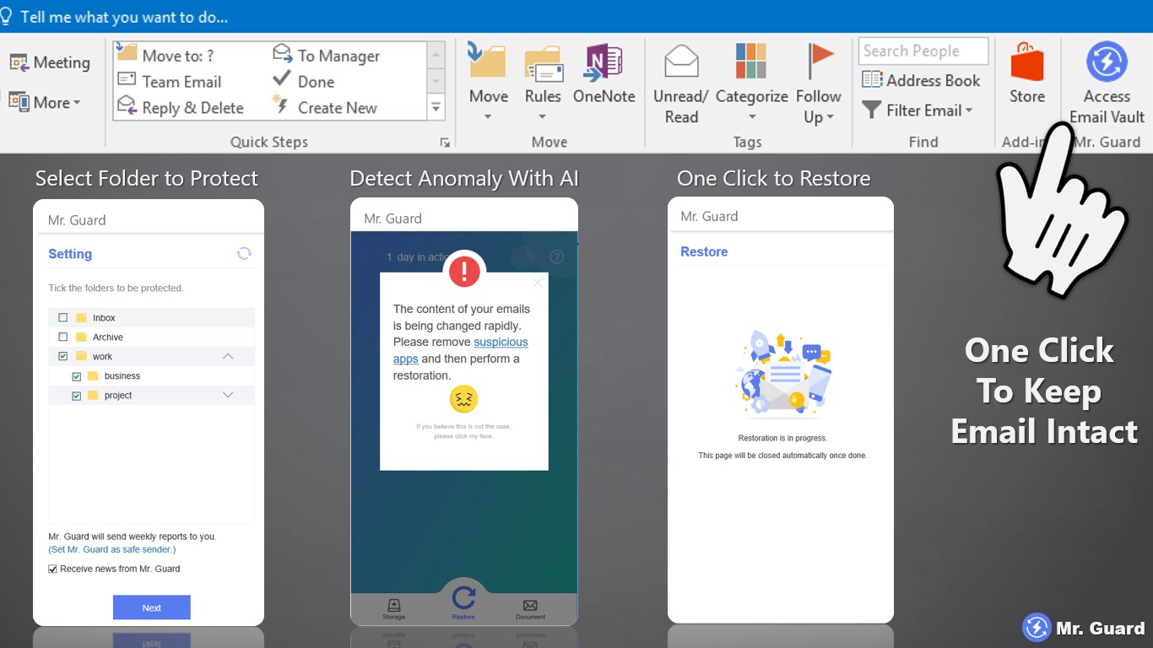Select the Create New quick step
The width and height of the screenshot is (1153, 648).
[325, 107]
